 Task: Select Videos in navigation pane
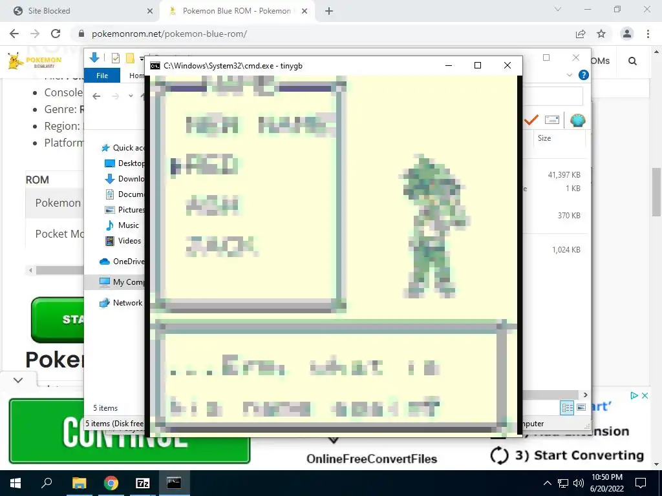(x=123, y=241)
